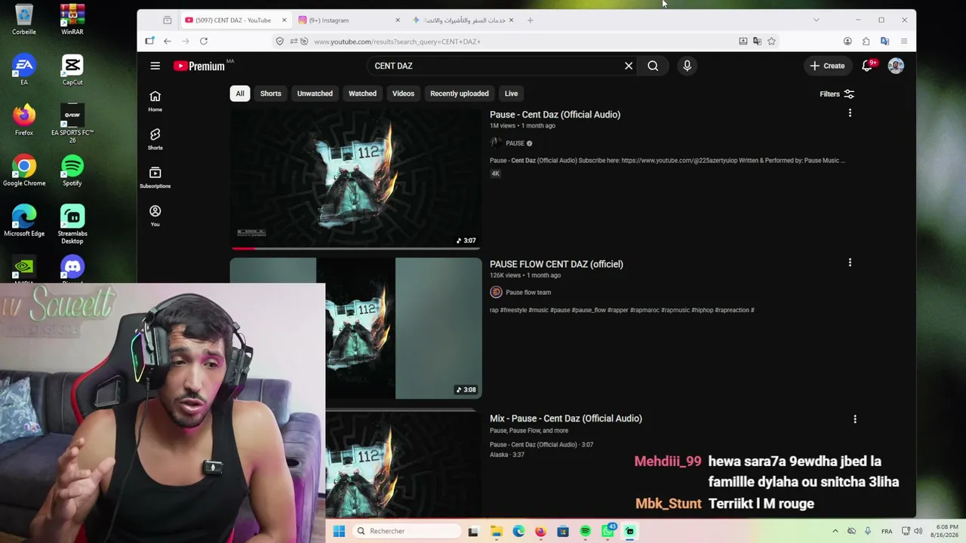The image size is (966, 543).
Task: Expand the browser tab list dropdown
Action: coord(816,20)
